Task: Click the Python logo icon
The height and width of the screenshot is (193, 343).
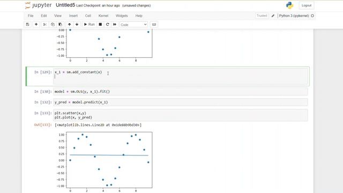Action: [x=289, y=5]
